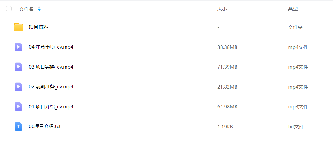Toggle sort arrows beside 文件名
Viewport: 333px width, 150px height.
click(x=39, y=9)
